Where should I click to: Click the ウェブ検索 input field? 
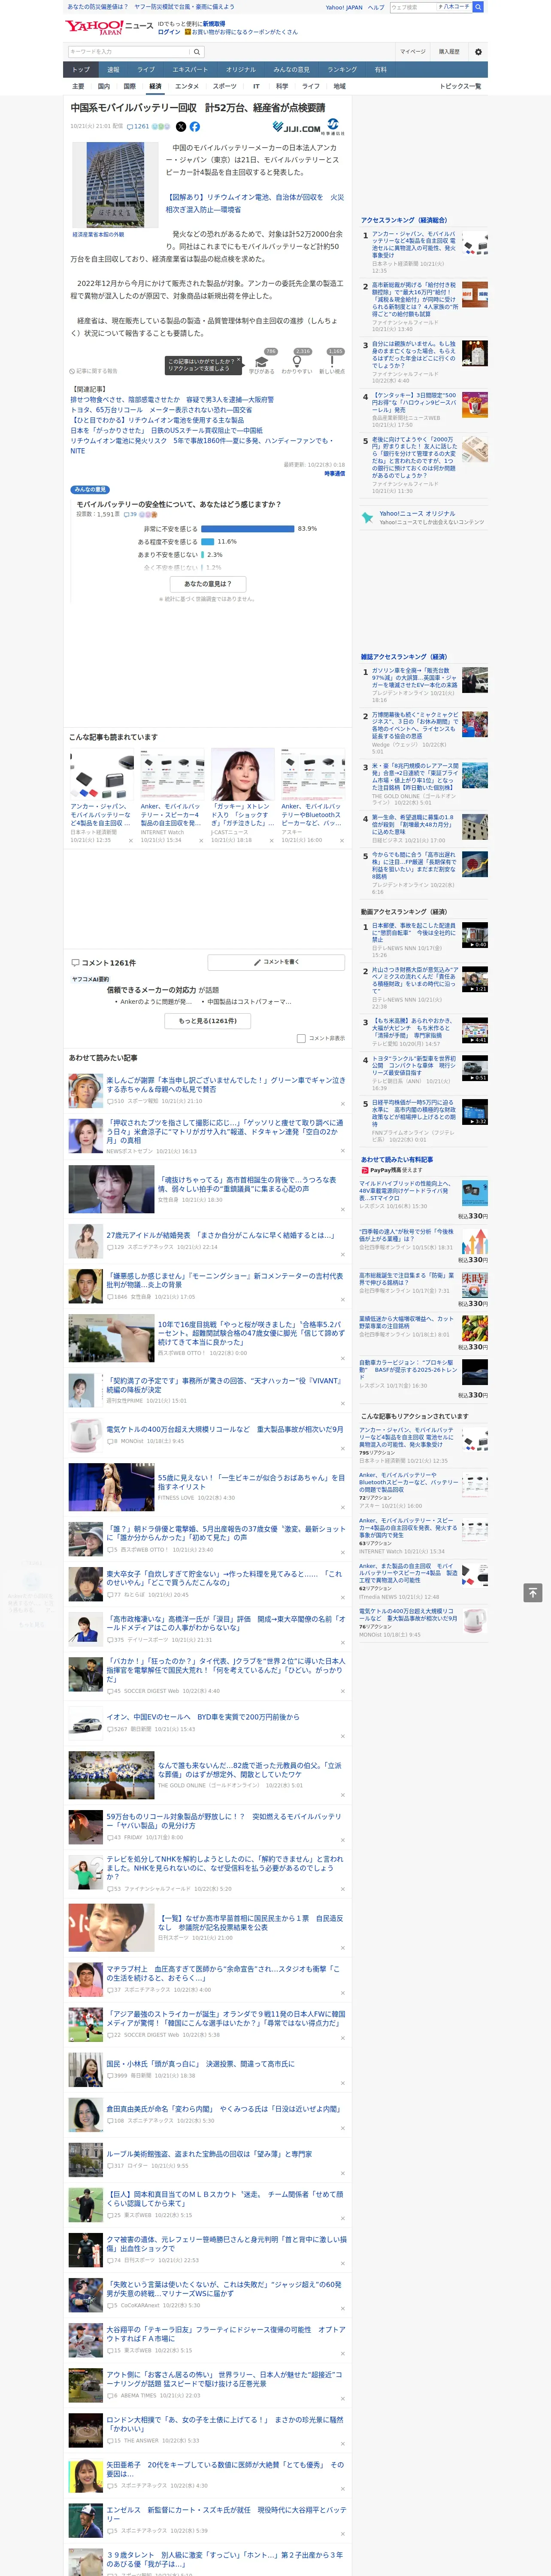point(412,7)
